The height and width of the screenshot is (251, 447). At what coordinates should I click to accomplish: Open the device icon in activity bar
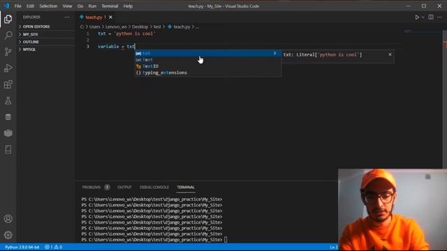8,149
